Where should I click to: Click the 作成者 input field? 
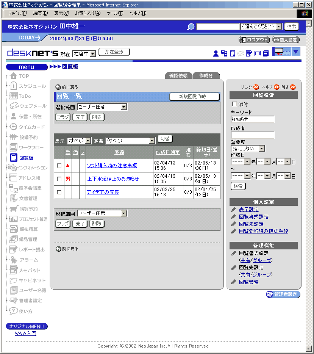(252, 135)
